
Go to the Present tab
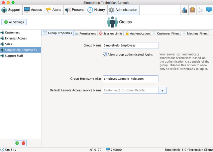pyautogui.click(x=75, y=10)
